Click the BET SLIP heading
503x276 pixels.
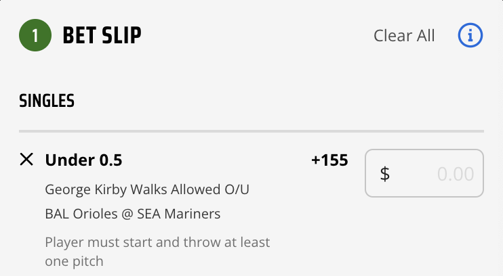click(102, 35)
